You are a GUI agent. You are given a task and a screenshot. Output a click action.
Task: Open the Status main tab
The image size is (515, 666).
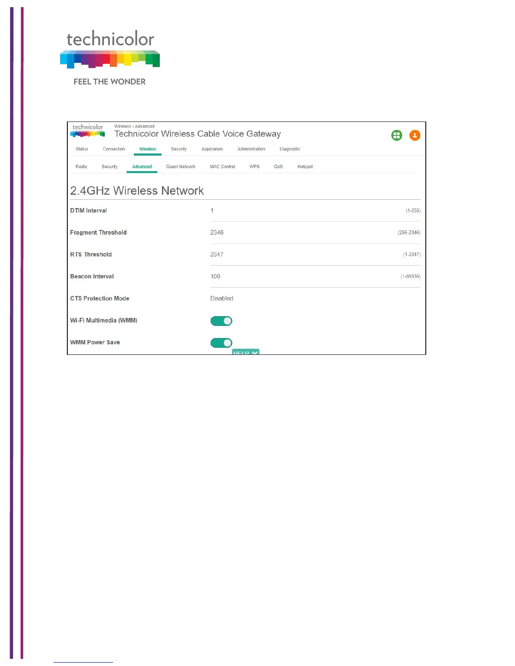[x=82, y=149]
